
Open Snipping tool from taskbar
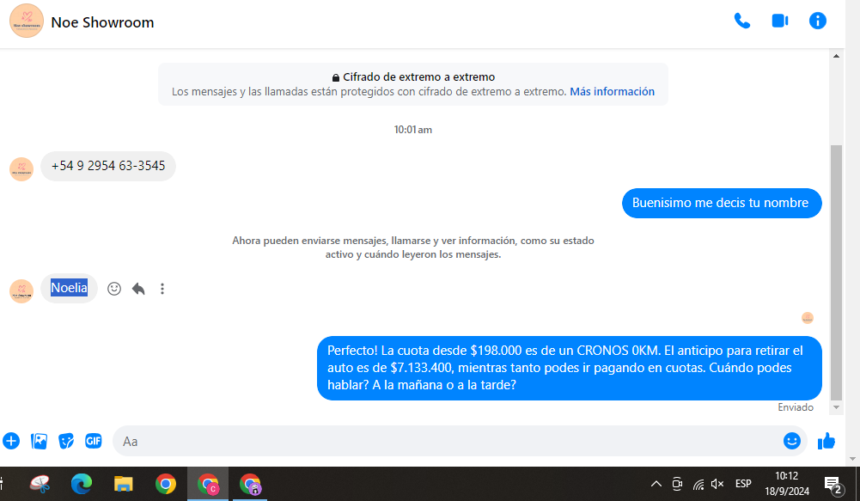[40, 484]
